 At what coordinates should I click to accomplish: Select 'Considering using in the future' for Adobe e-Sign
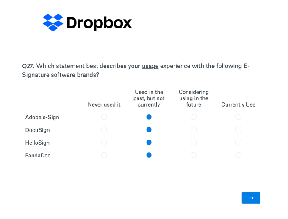[194, 117]
